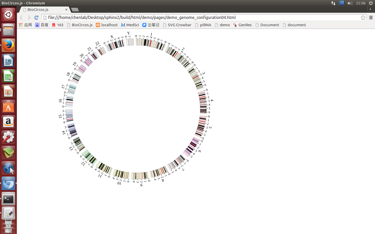Image resolution: width=375 pixels, height=234 pixels.
Task: Click the browser forward arrow
Action: coord(29,17)
